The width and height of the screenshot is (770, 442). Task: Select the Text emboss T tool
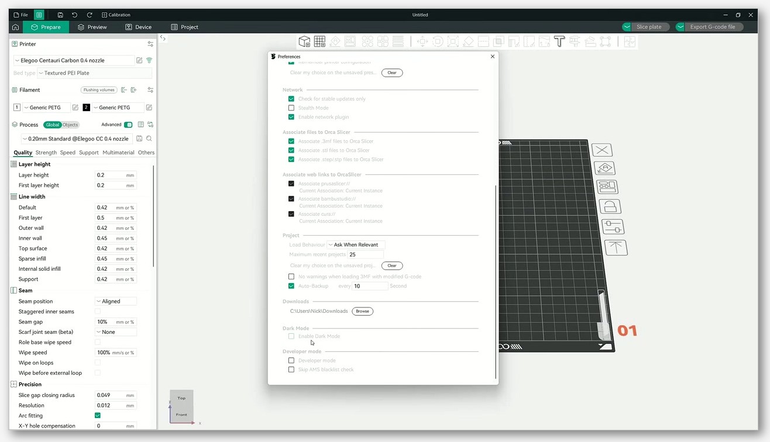[559, 42]
